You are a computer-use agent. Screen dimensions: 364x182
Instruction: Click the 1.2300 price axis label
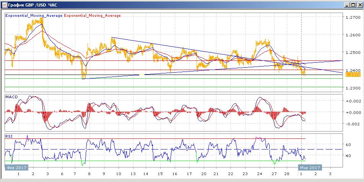click(x=351, y=88)
